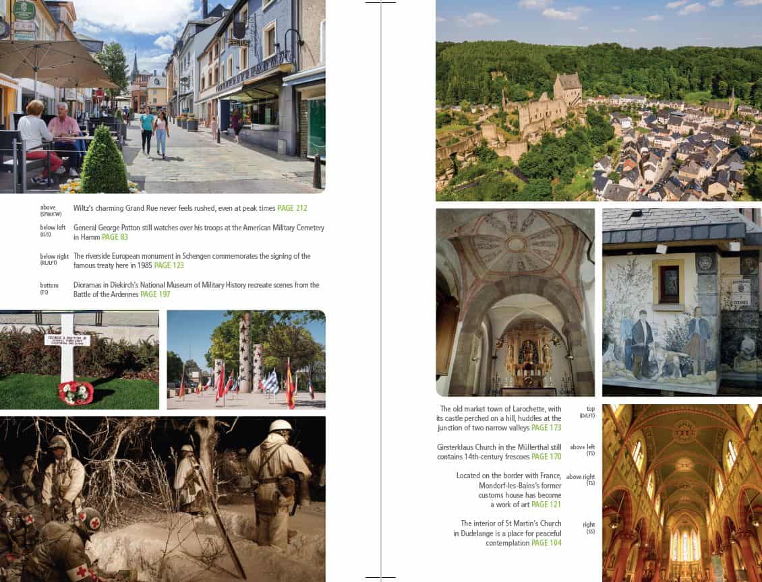Click the Mondorf-les-Bains customs house mural photo
762x582 pixels.
pos(682,302)
